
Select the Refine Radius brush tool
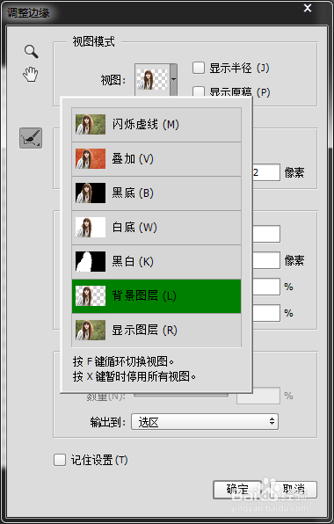pyautogui.click(x=31, y=138)
